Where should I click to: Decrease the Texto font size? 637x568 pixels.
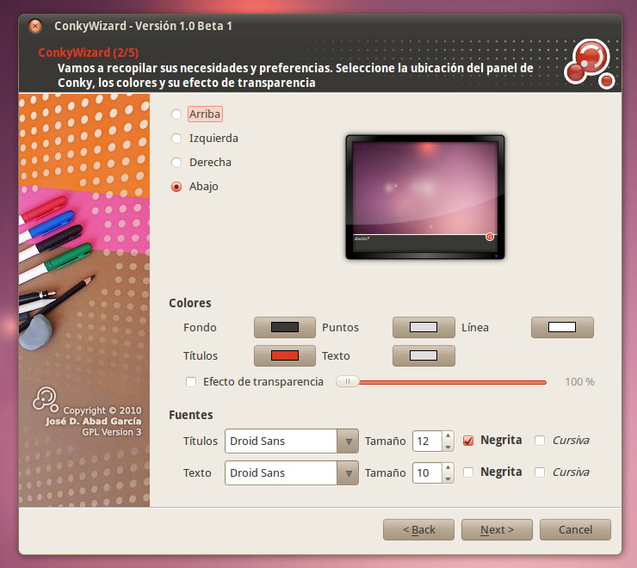(x=448, y=478)
